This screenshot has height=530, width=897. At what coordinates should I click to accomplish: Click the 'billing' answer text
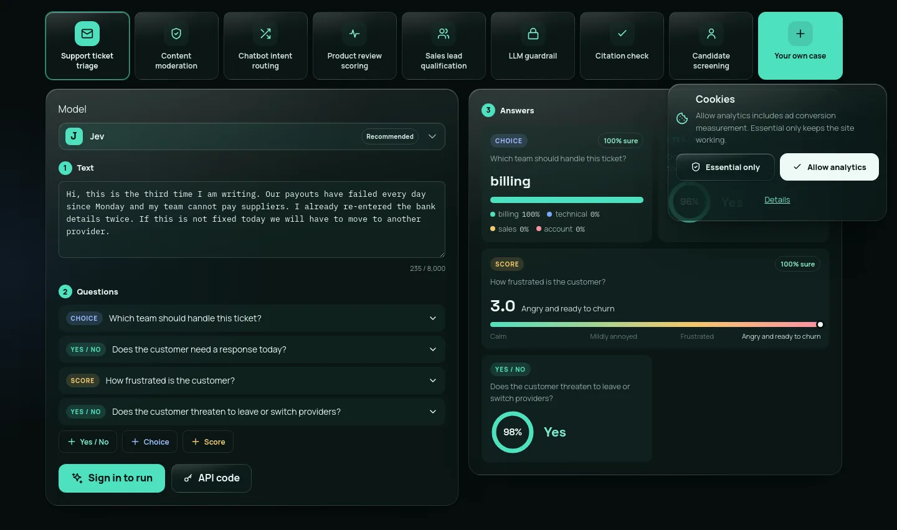coord(510,181)
